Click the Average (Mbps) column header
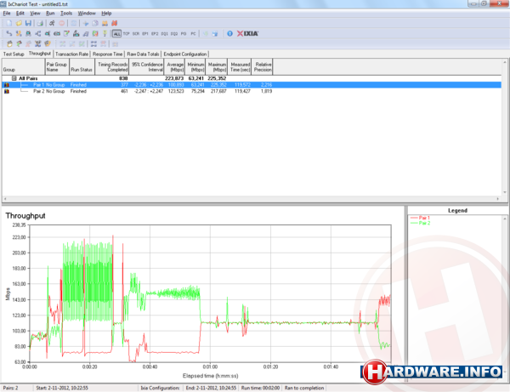Screen dimensions: 510x392 [176, 66]
